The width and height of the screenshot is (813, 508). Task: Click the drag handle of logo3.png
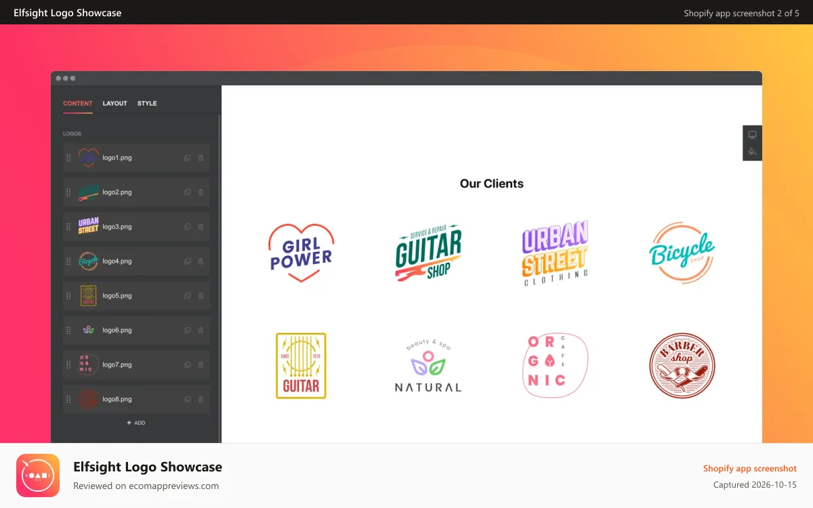point(68,227)
